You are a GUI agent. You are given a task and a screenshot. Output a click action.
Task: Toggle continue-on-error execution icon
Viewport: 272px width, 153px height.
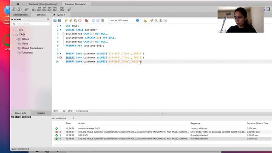click(x=86, y=20)
